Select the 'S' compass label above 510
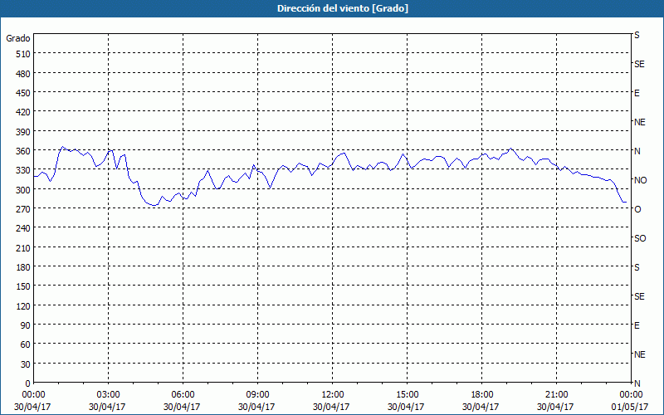This screenshot has width=664, height=415. [x=637, y=35]
